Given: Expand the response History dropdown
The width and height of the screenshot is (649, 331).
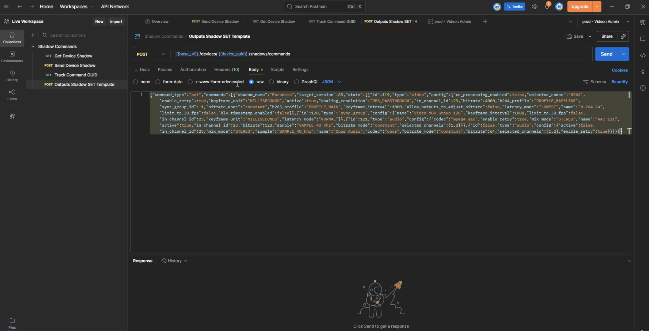Looking at the screenshot, I should click(x=174, y=261).
